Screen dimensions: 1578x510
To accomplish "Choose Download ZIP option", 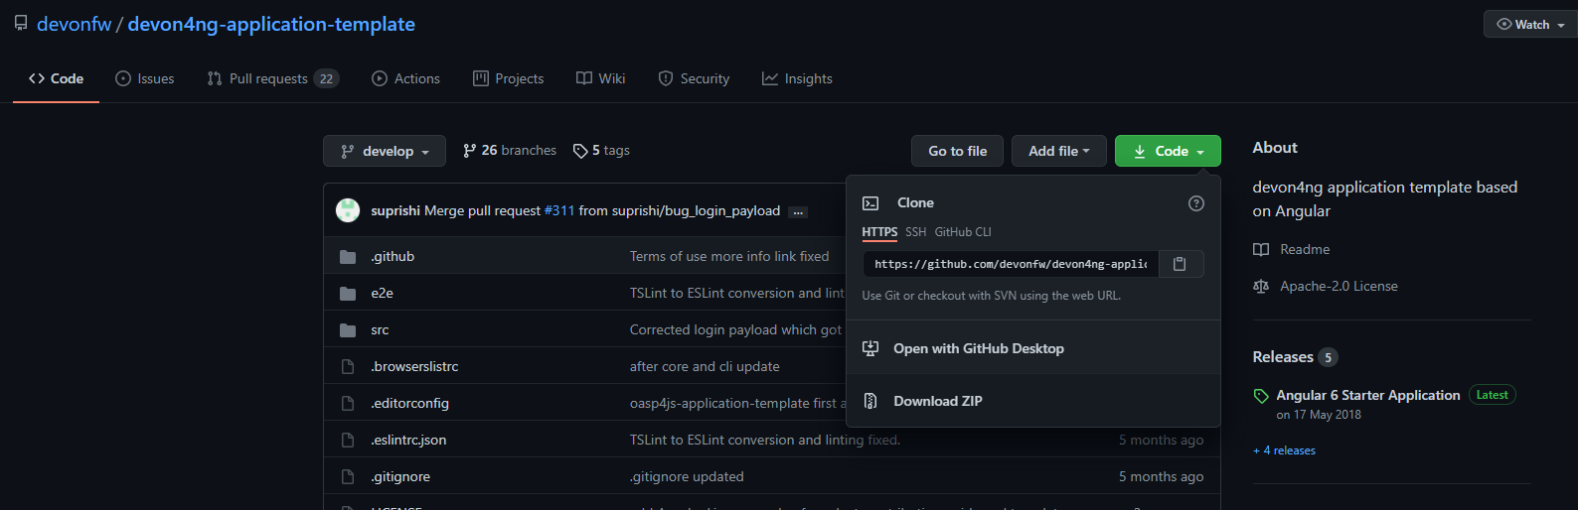I will click(937, 401).
